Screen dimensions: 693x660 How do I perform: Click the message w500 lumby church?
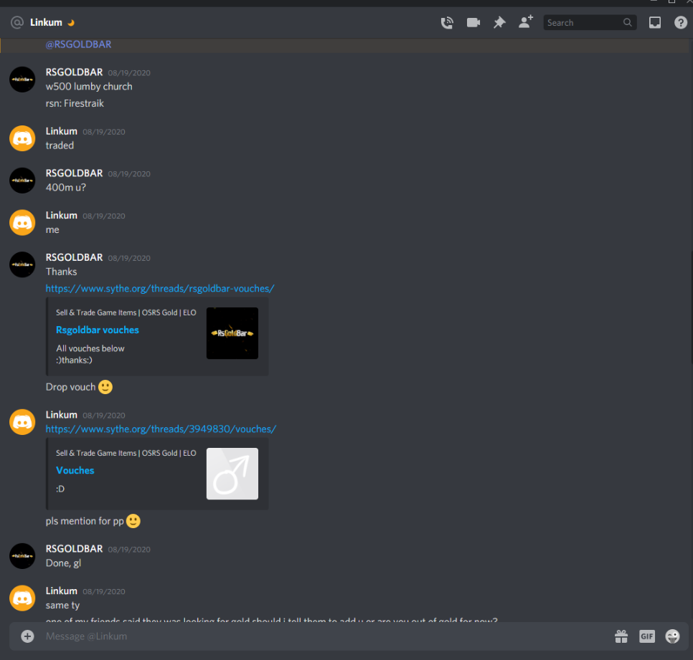89,87
